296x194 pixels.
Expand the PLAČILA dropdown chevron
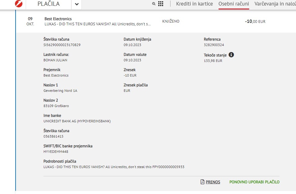(x=77, y=4)
